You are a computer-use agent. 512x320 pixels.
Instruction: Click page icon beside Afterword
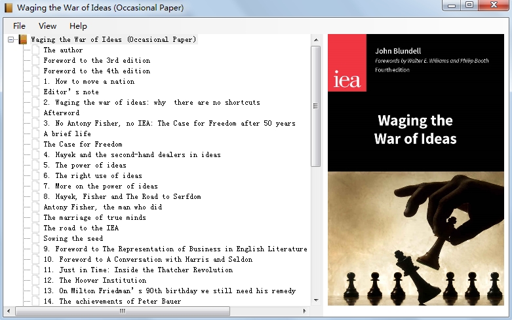pos(36,113)
